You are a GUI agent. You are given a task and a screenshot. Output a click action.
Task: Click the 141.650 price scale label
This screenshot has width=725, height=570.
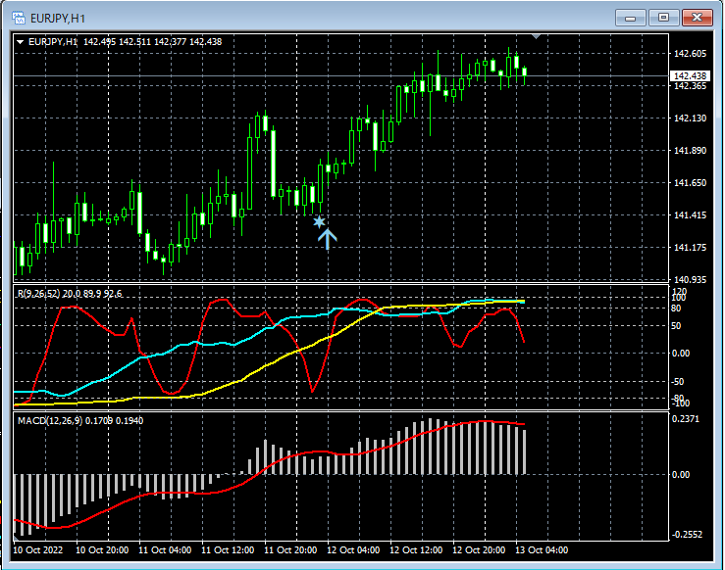(x=690, y=183)
